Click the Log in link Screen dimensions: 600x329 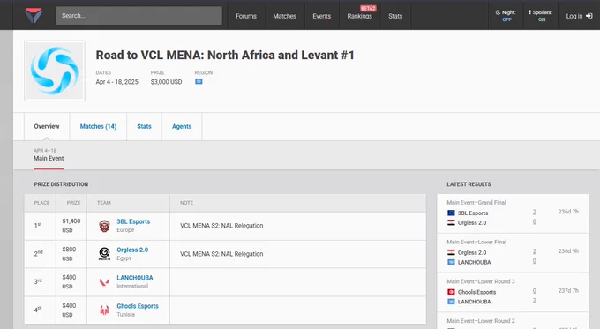click(579, 16)
